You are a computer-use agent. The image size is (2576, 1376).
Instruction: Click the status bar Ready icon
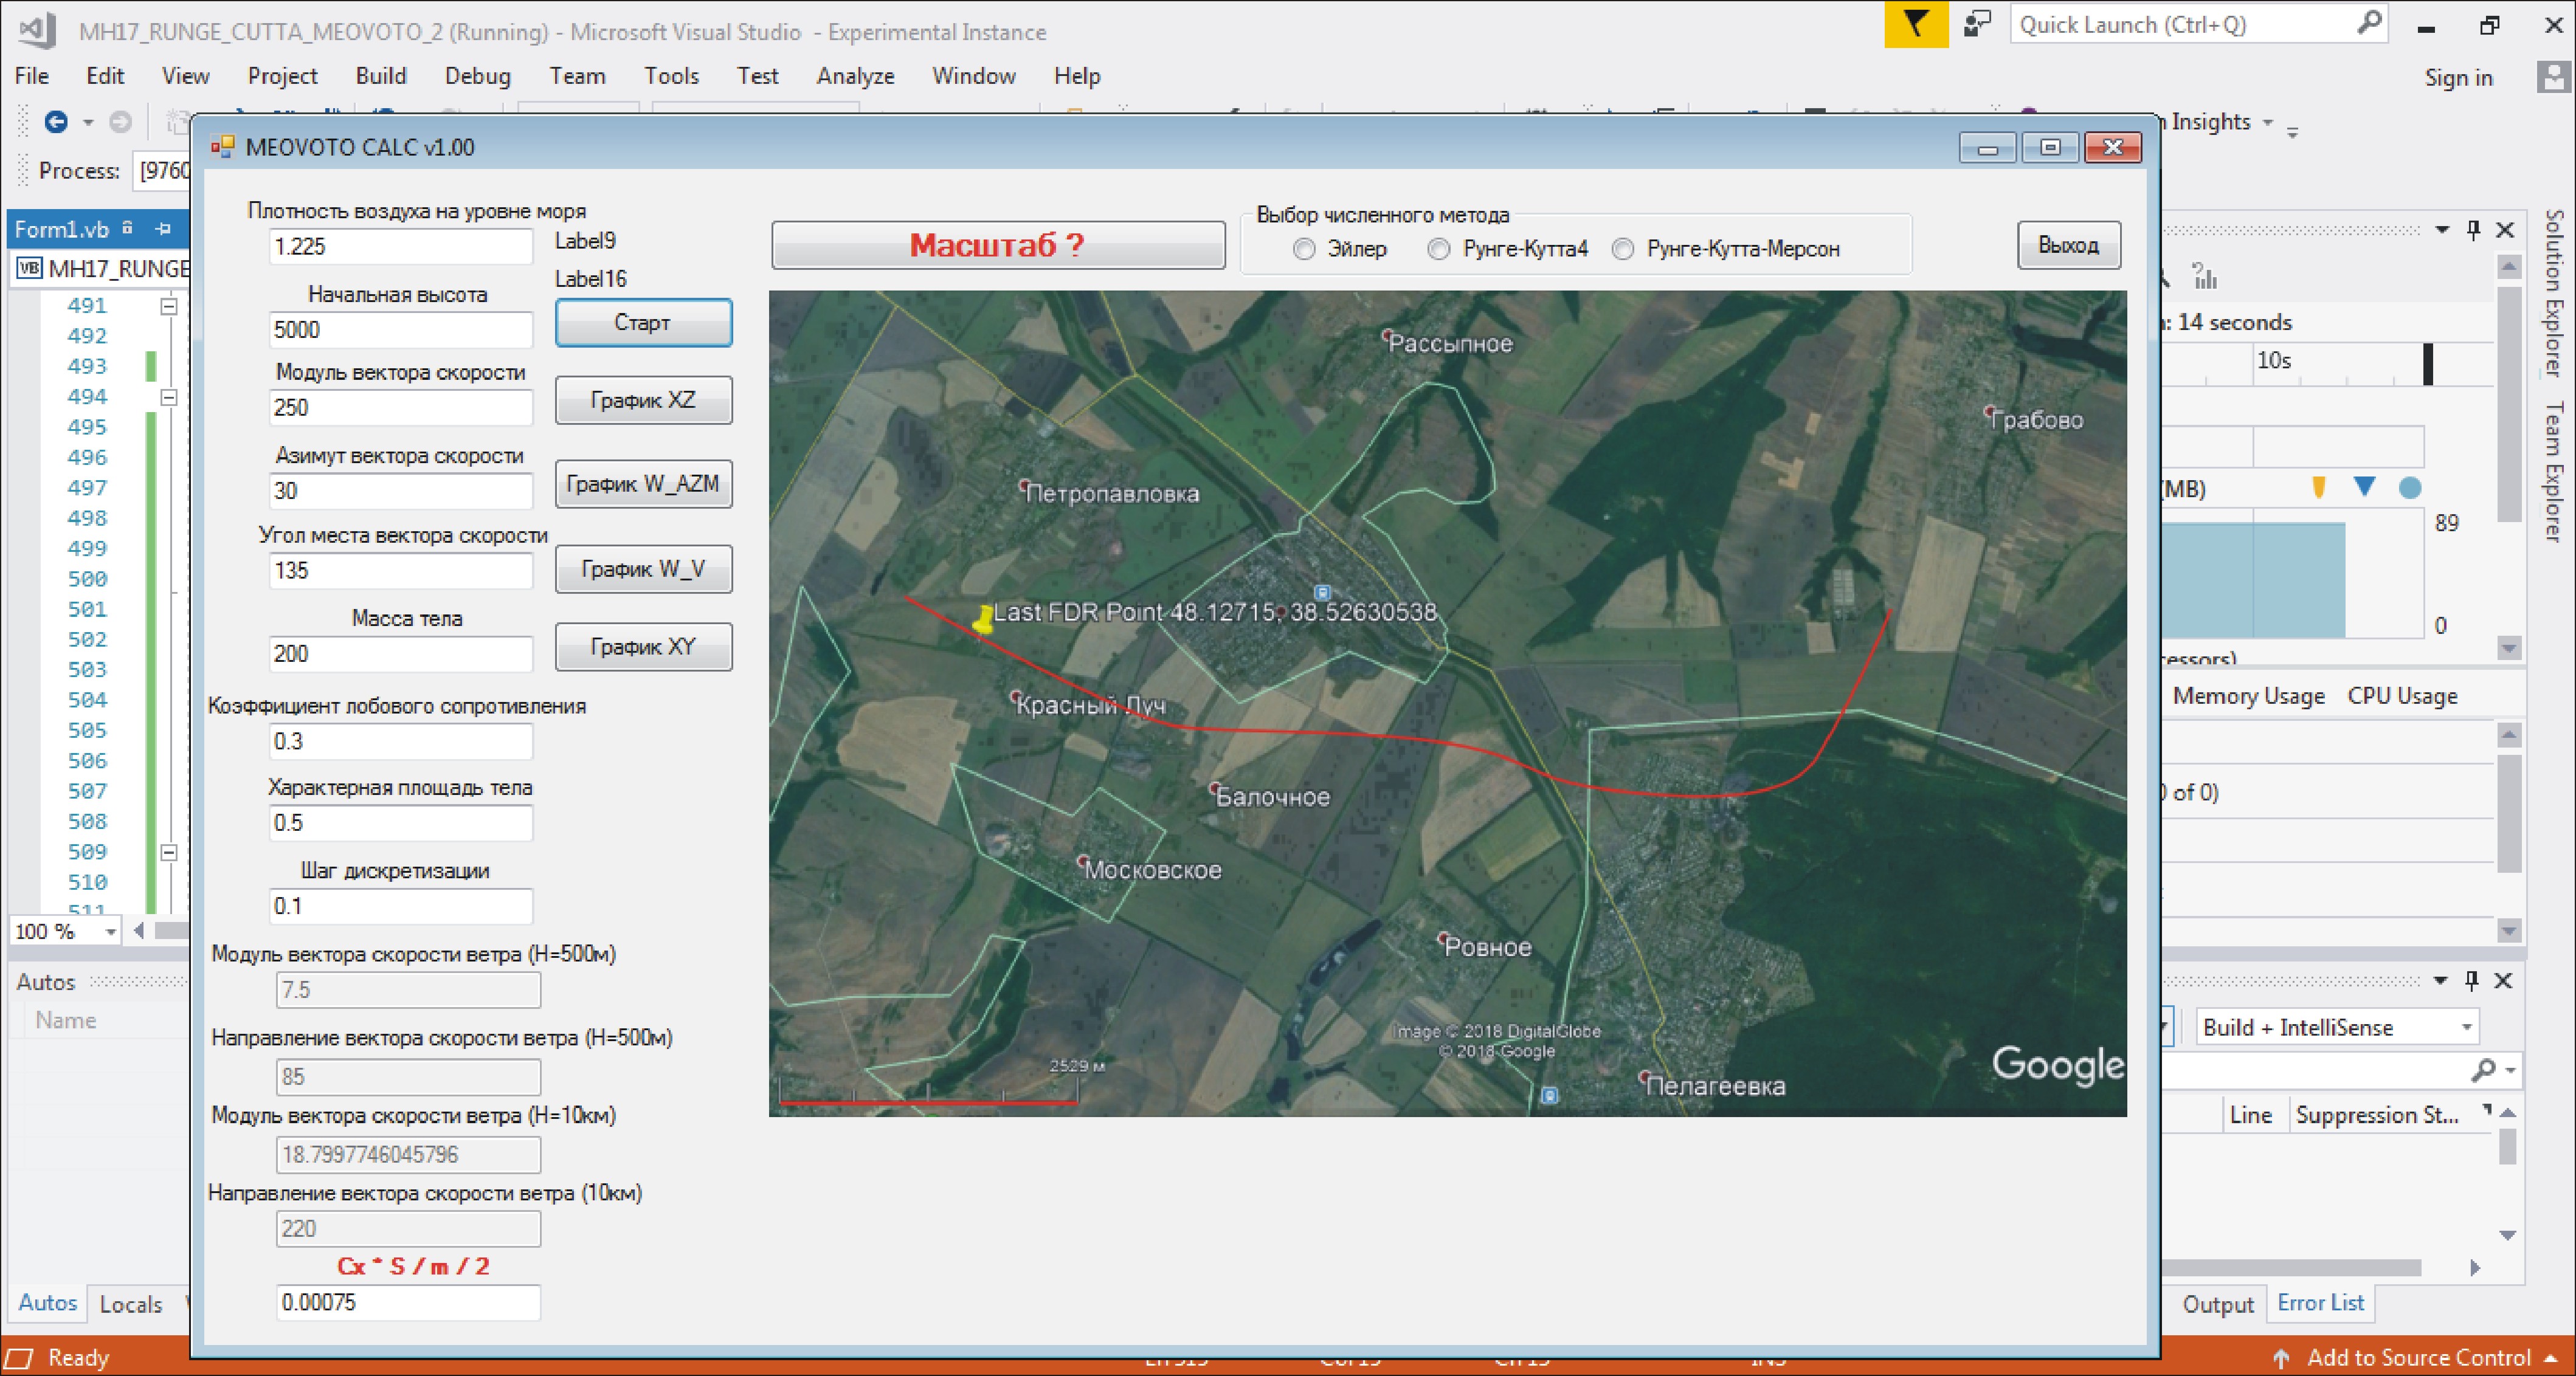click(19, 1358)
